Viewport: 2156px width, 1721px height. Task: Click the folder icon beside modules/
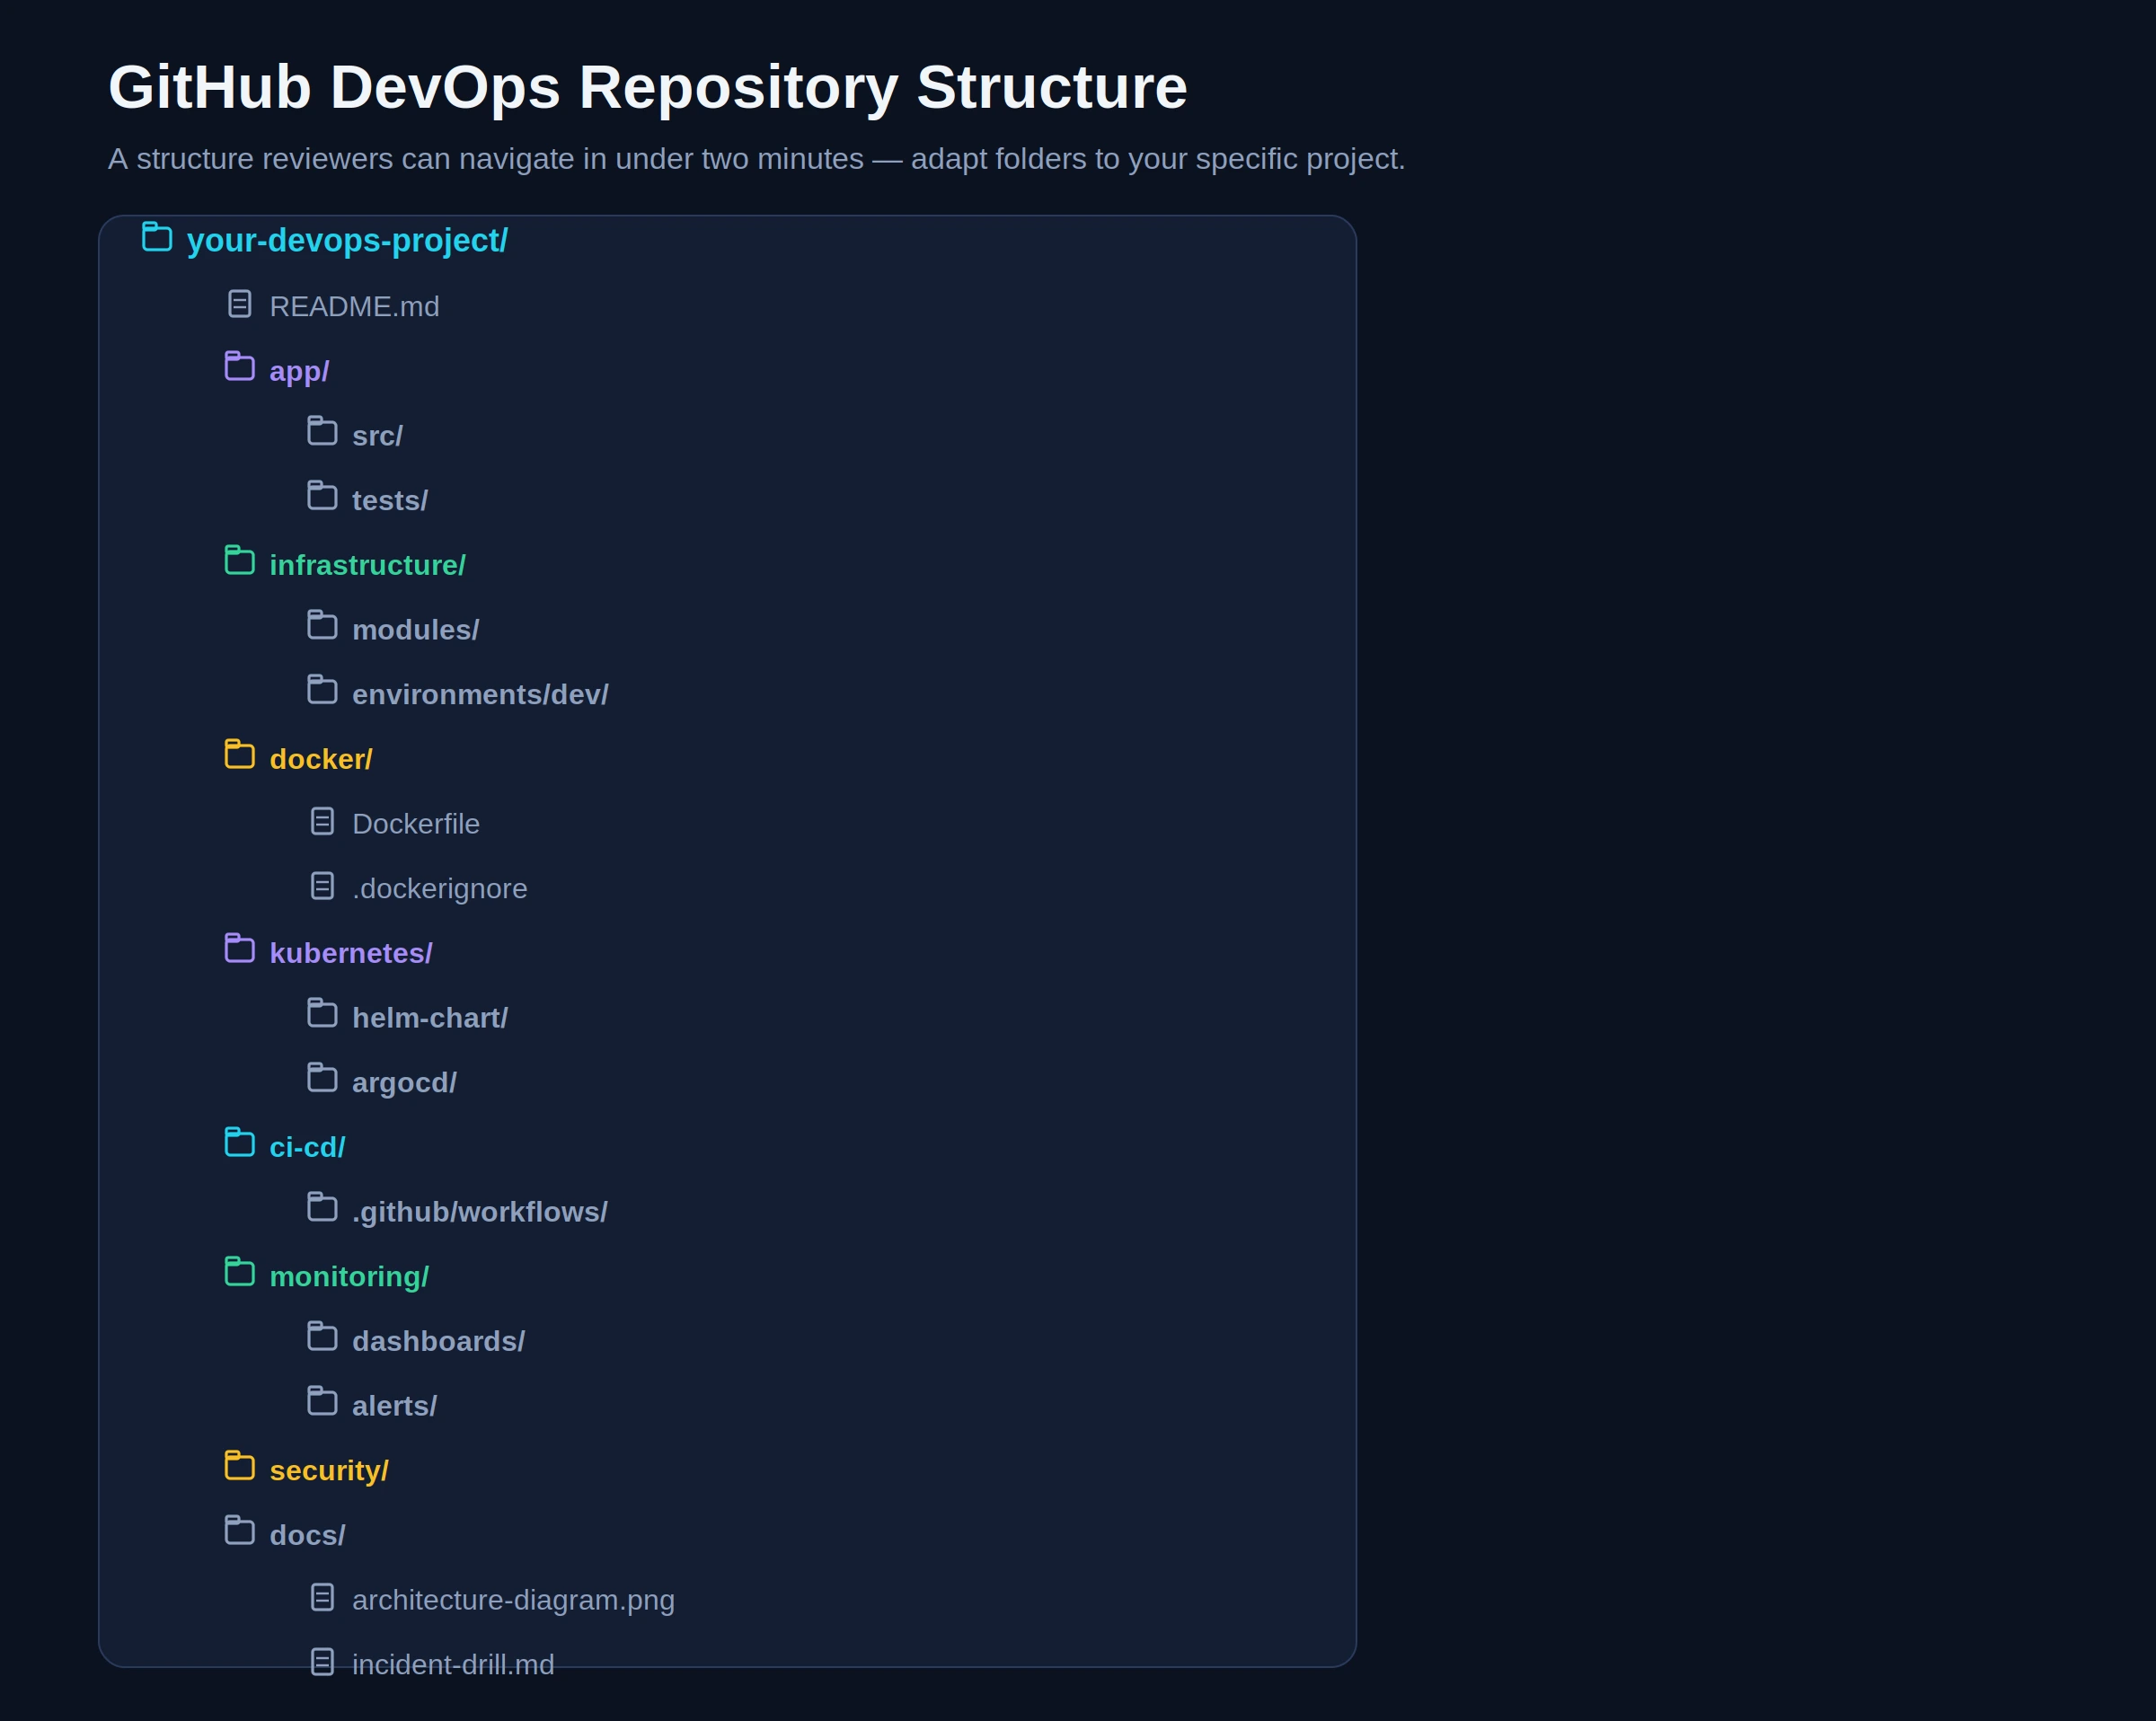tap(322, 626)
